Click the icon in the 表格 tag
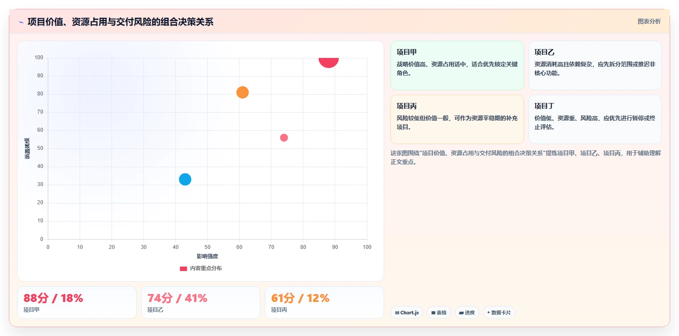 pos(433,313)
